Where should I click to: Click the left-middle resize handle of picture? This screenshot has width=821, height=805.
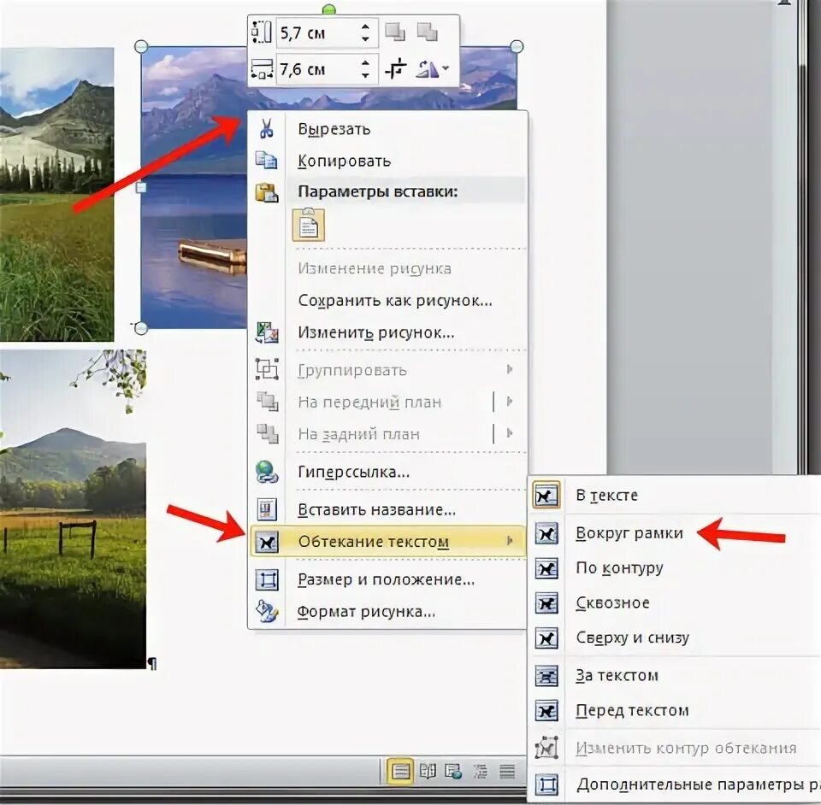(141, 187)
